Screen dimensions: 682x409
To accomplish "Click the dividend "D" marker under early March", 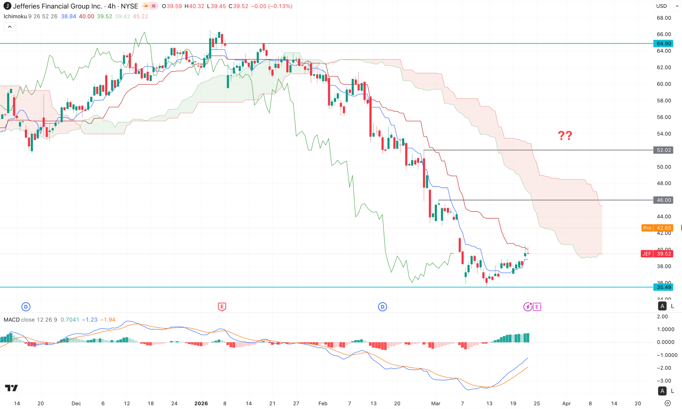I will tap(382, 306).
